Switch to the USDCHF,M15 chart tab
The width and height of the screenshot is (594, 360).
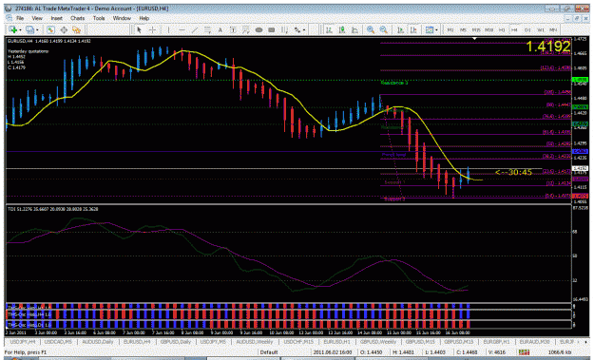298,342
